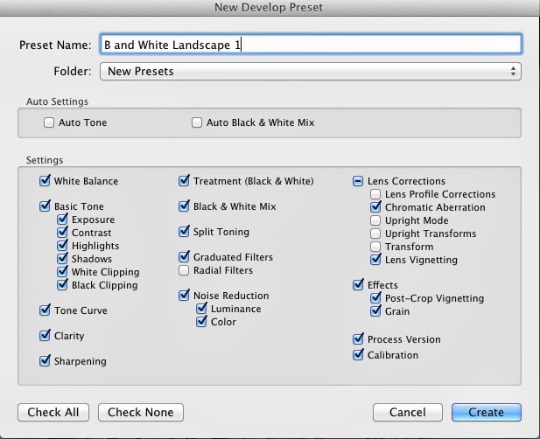Uncheck the White Balance setting
The width and height of the screenshot is (540, 439).
pyautogui.click(x=45, y=181)
